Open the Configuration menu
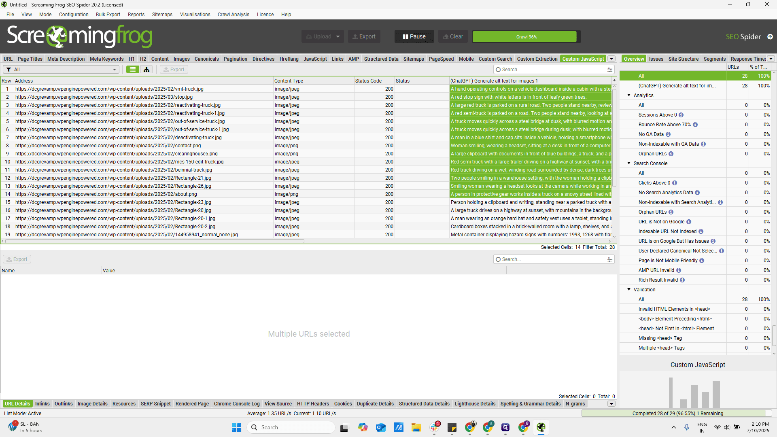Screen dimensions: 777x437 [x=74, y=15]
